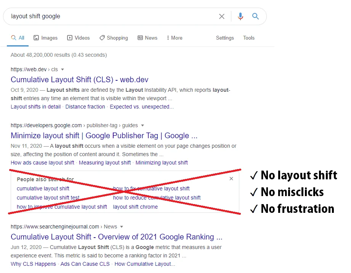The width and height of the screenshot is (351, 273).
Task: Open 'Ads Can Cause CLS' sitelink
Action: pos(85,264)
